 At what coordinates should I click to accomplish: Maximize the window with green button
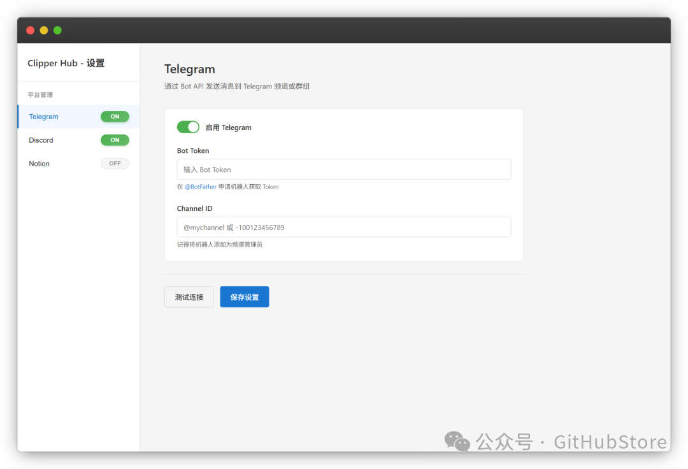click(x=57, y=31)
